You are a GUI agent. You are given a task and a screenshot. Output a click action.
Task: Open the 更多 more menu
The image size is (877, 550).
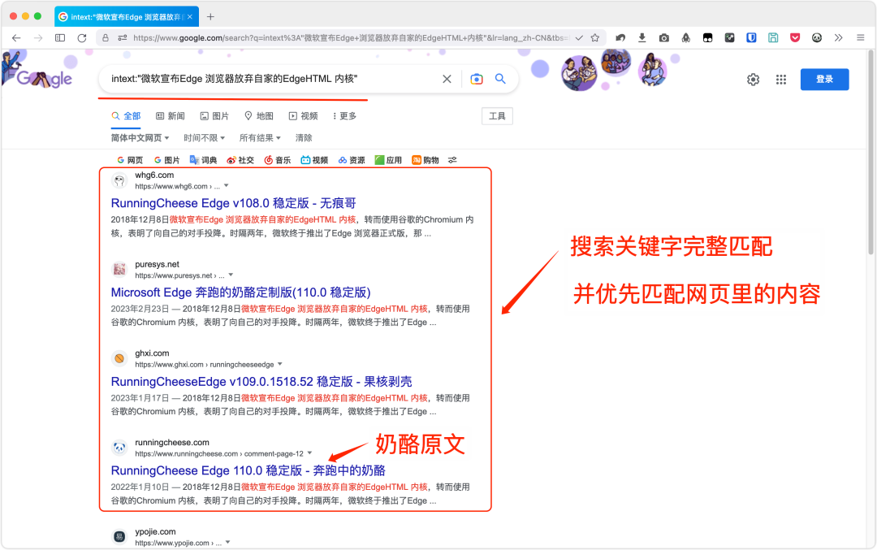point(344,116)
